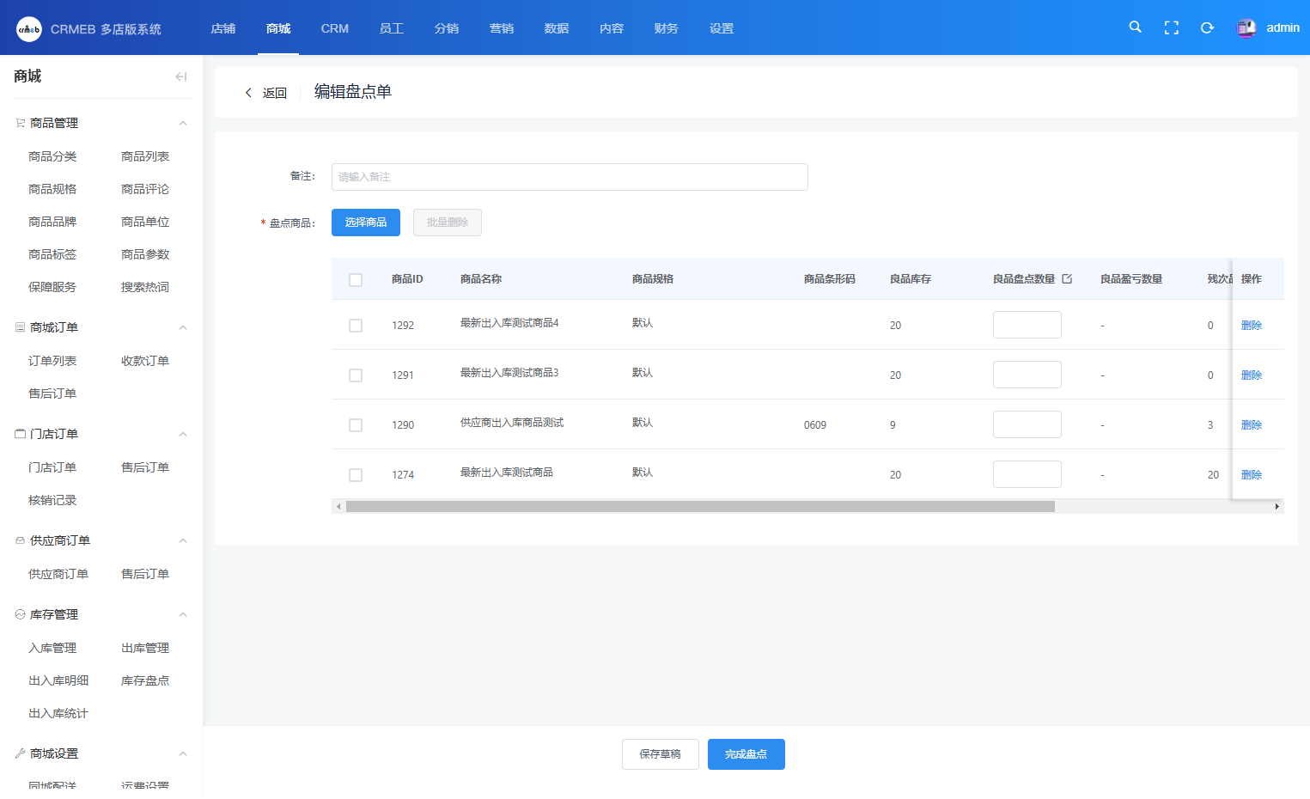This screenshot has width=1310, height=799.
Task: Collapse the 库存管理 sidebar group
Action: pyautogui.click(x=183, y=615)
